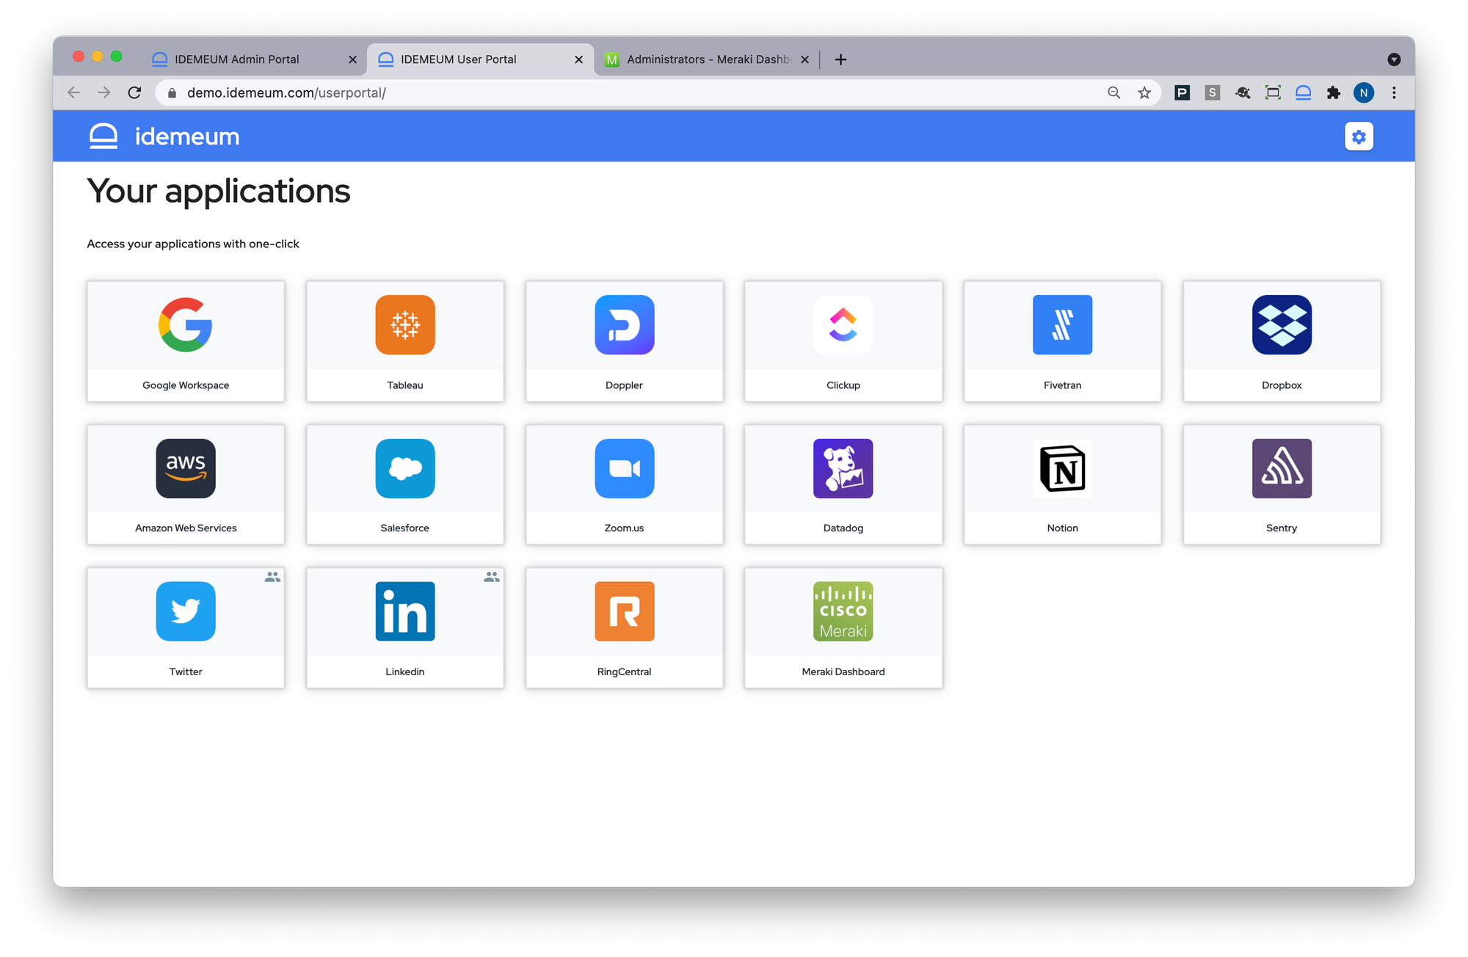Select the IDEMEUM User Portal tab
The image size is (1468, 957).
coord(480,59)
